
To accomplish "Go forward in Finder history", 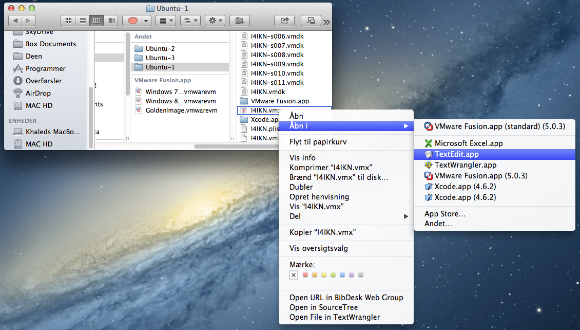I will click(28, 21).
